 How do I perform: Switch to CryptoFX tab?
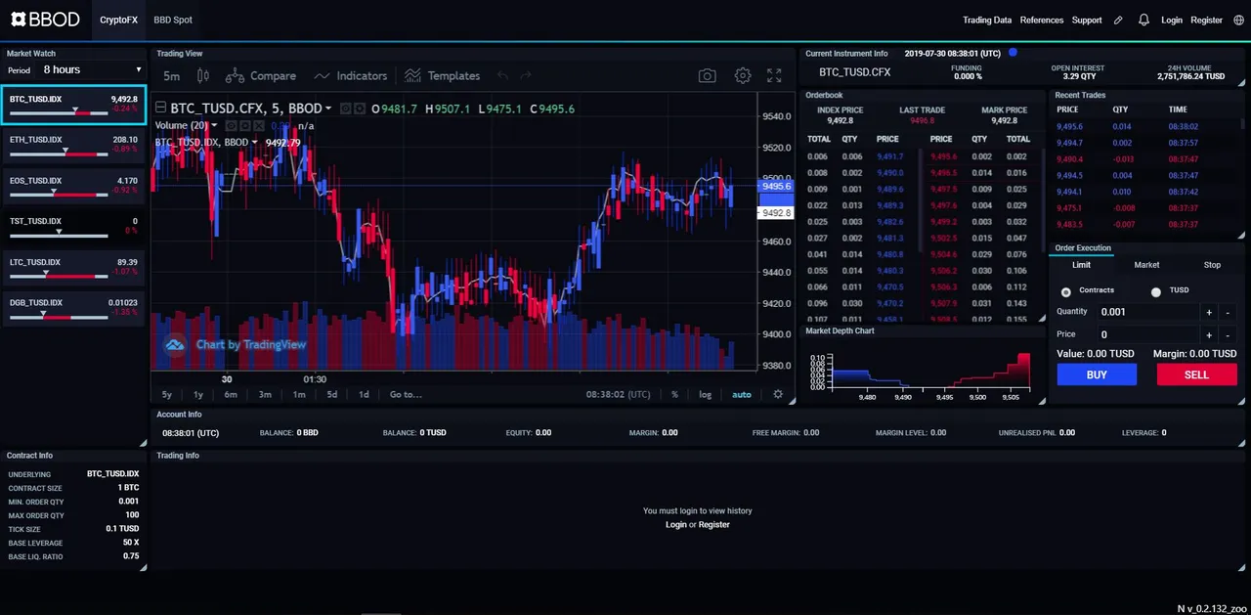pyautogui.click(x=118, y=20)
